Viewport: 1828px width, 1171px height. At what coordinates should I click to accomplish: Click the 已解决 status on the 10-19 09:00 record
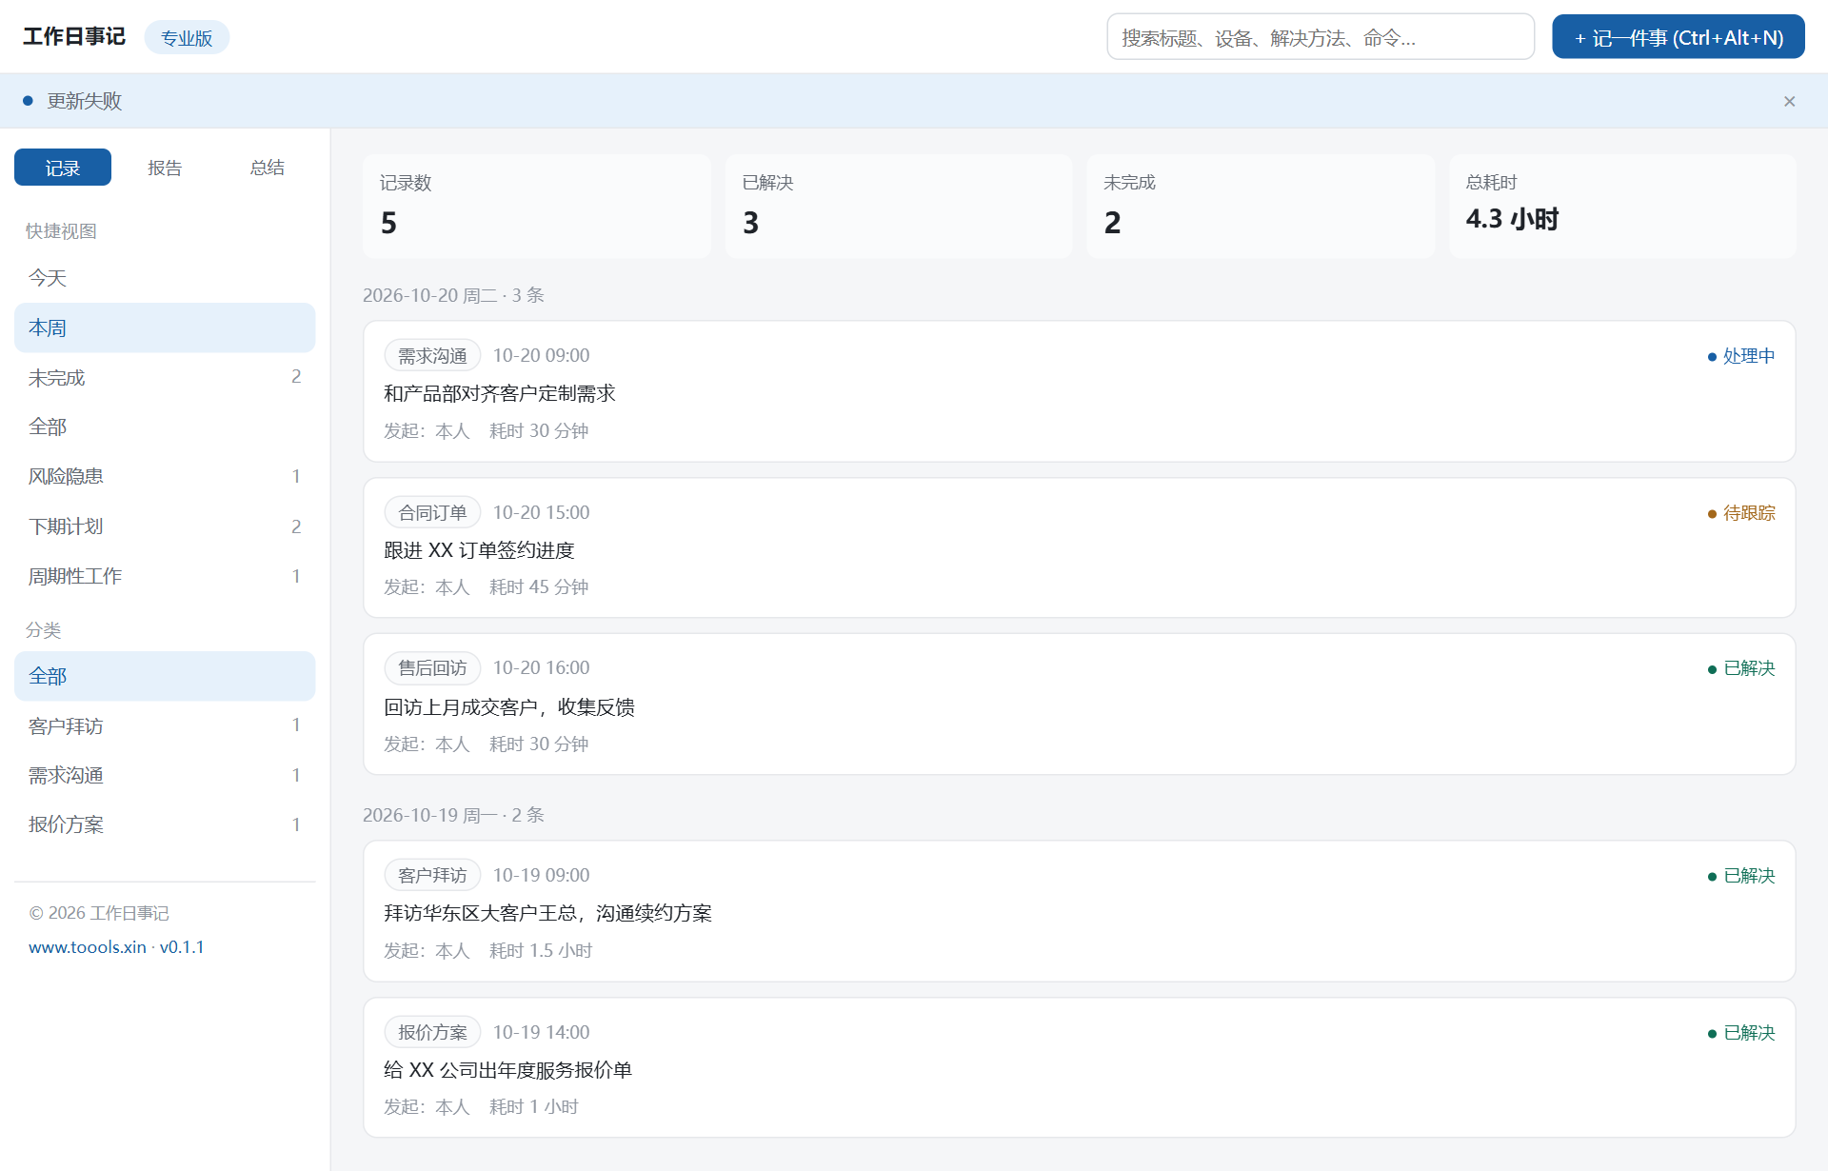click(x=1741, y=876)
